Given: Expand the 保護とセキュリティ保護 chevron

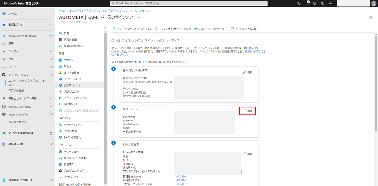Looking at the screenshot, I should click(x=51, y=99).
